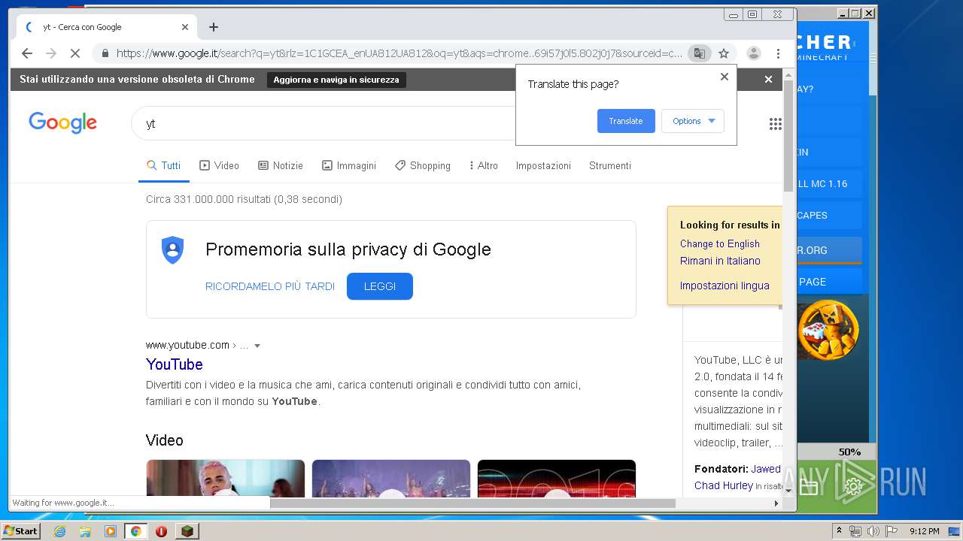Image resolution: width=963 pixels, height=541 pixels.
Task: Close the Translate this page popup
Action: (x=725, y=77)
